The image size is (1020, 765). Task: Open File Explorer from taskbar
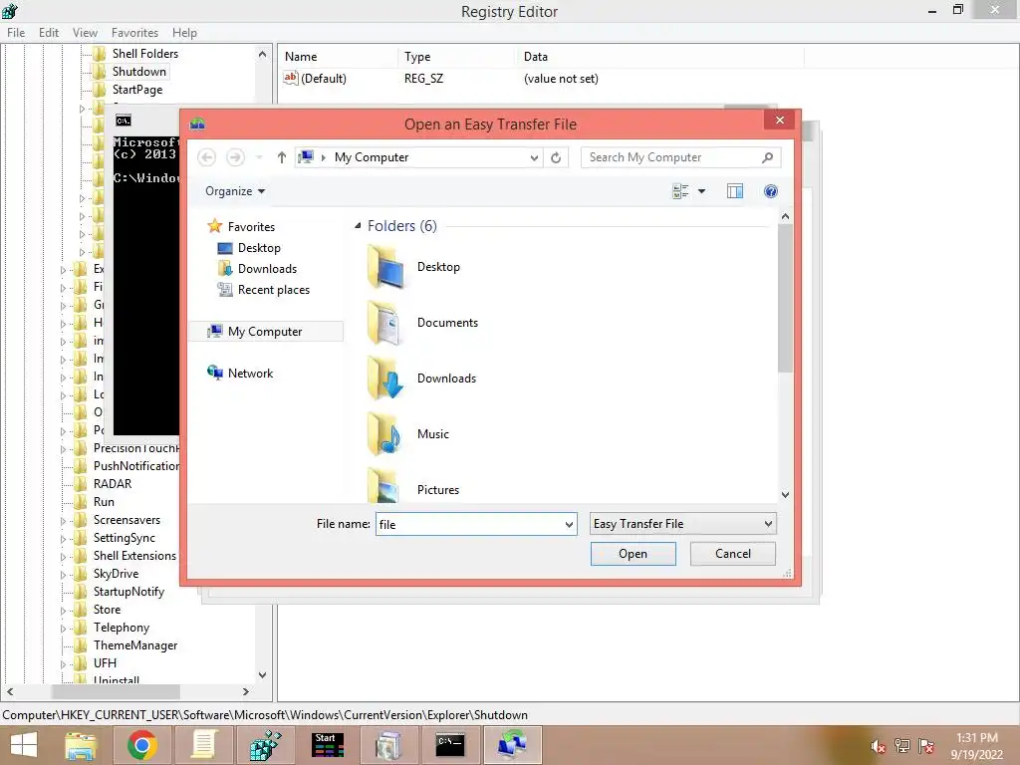tap(81, 745)
